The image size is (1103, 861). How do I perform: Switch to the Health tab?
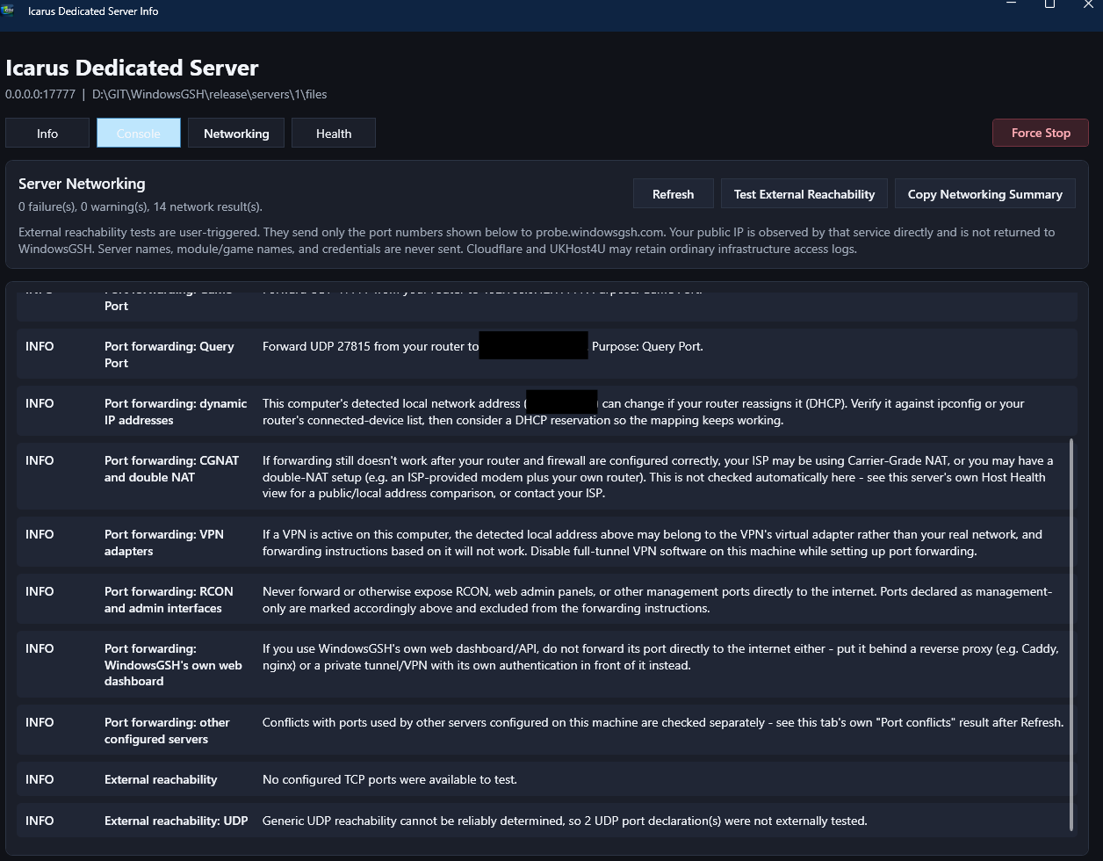(x=334, y=134)
